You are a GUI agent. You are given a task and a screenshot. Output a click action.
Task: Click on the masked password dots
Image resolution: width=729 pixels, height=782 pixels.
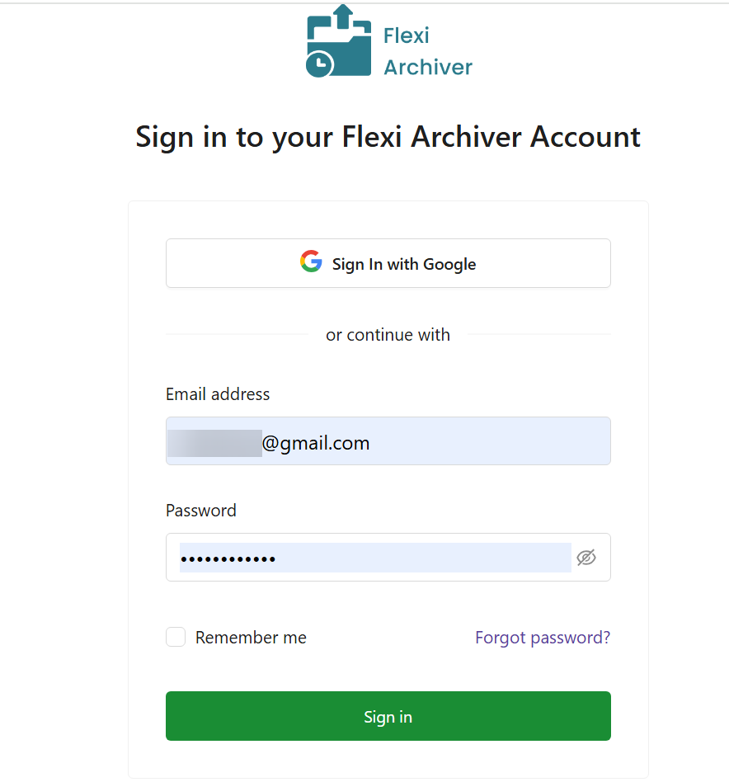pos(228,559)
